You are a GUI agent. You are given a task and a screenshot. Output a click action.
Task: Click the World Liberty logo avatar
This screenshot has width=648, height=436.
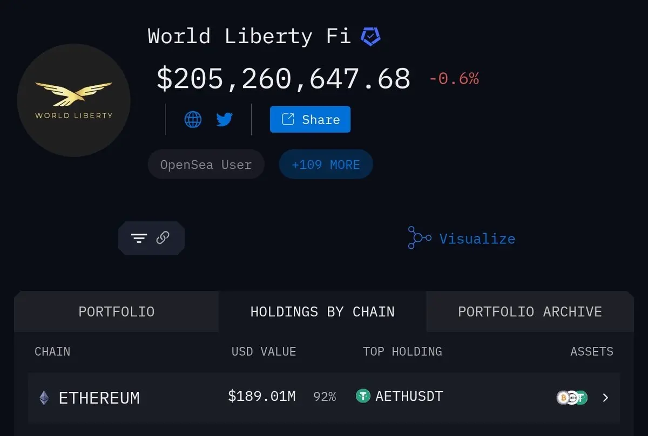[74, 100]
